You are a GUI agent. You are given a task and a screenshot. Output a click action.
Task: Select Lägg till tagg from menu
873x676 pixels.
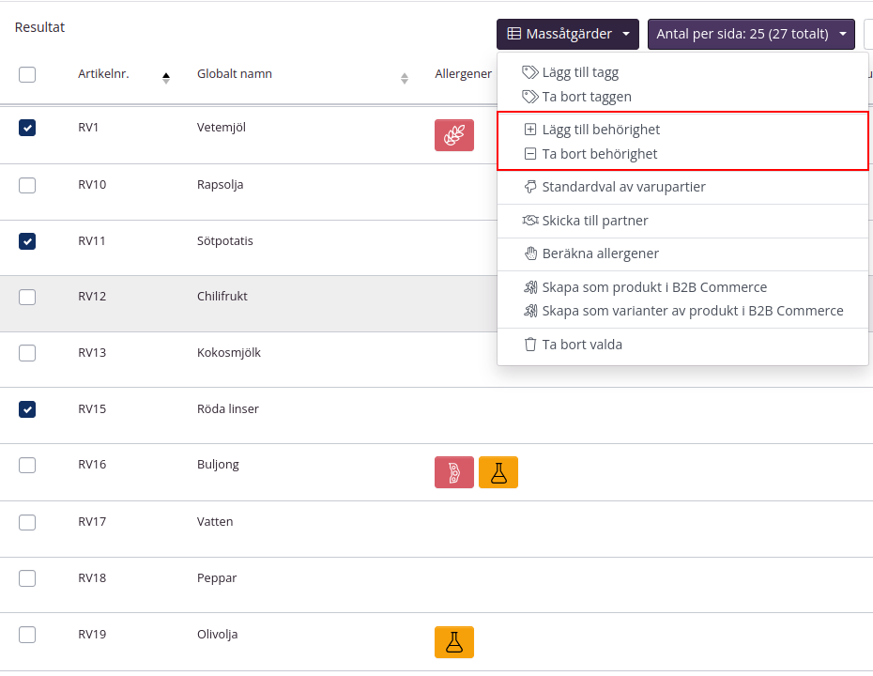point(580,72)
